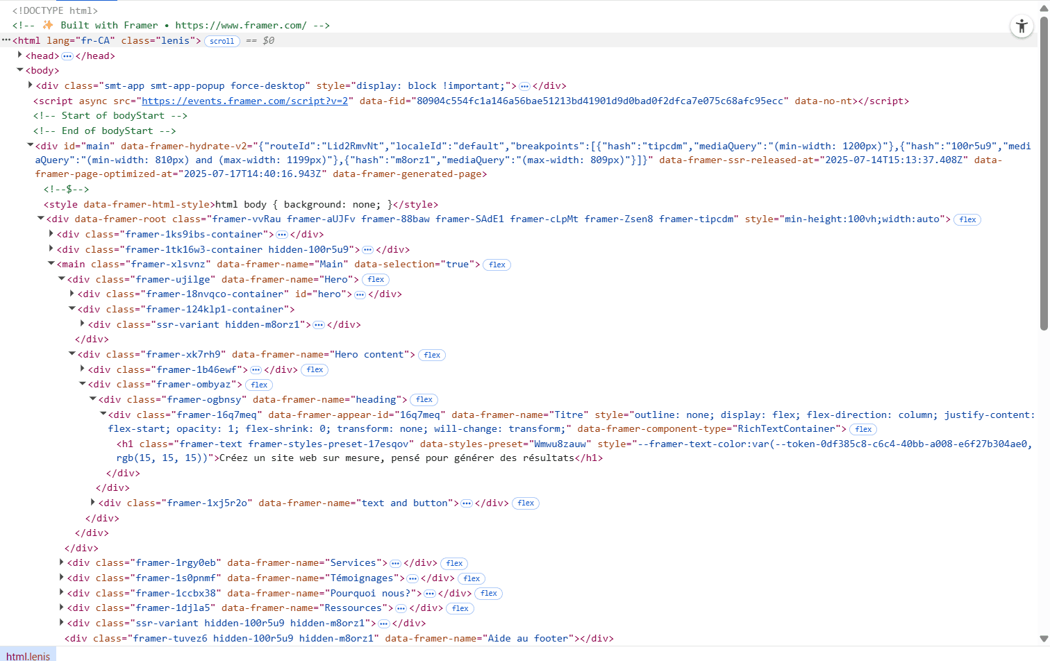Collapse the framer-ombyaz div
Image resolution: width=1050 pixels, height=661 pixels.
pos(83,383)
